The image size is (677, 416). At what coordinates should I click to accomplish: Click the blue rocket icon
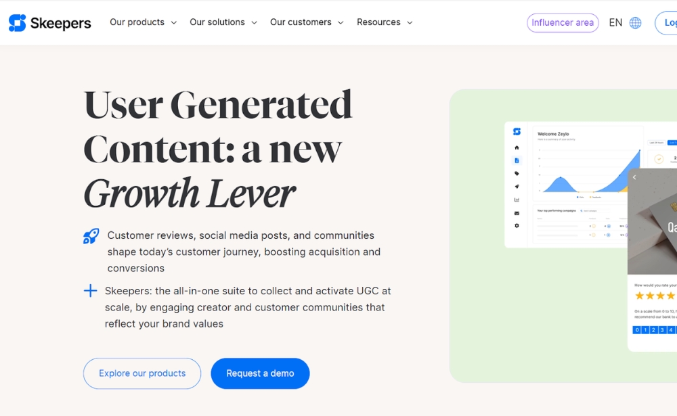pos(91,236)
